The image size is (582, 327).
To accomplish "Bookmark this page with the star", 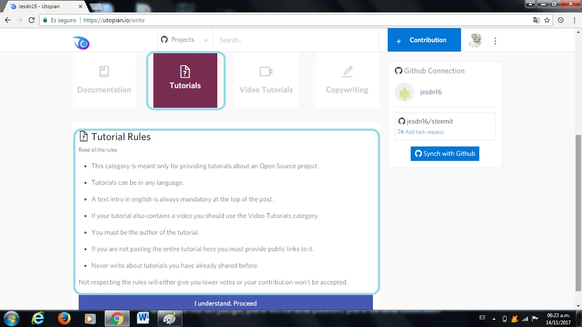I will (547, 20).
